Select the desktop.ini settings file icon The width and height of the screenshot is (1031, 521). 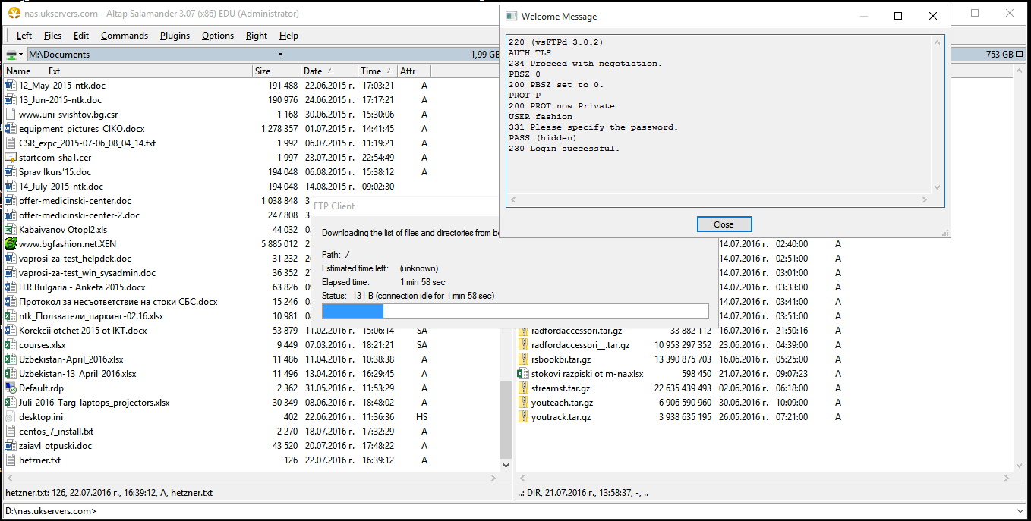click(11, 417)
